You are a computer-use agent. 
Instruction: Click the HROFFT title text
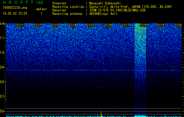pyautogui.click(x=19, y=2)
